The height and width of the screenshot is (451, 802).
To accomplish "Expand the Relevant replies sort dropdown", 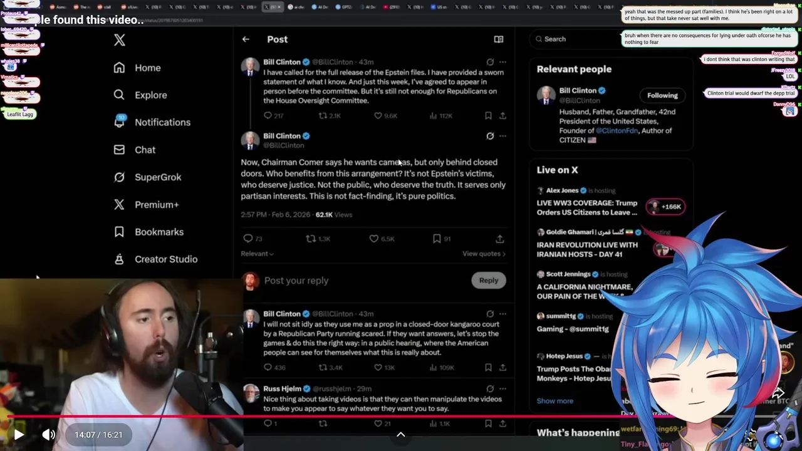I will pos(257,254).
